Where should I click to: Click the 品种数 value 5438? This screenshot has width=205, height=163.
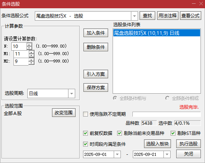[x=149, y=123]
